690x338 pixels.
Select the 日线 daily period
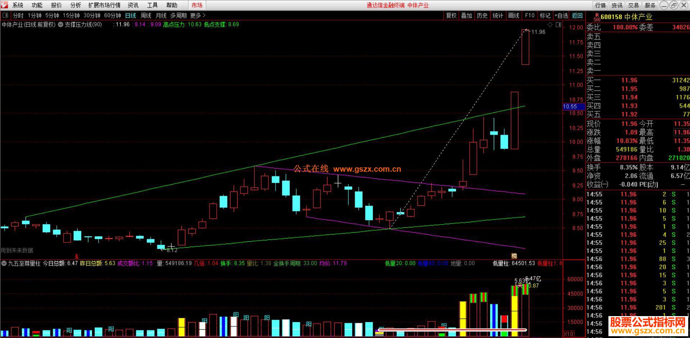(130, 15)
